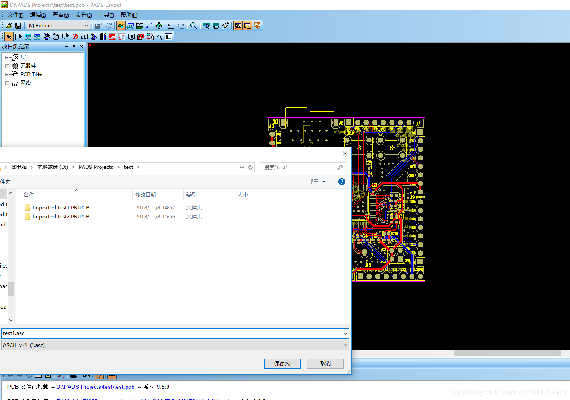
Task: Click the arrow Select mode icon
Action: pos(9,37)
